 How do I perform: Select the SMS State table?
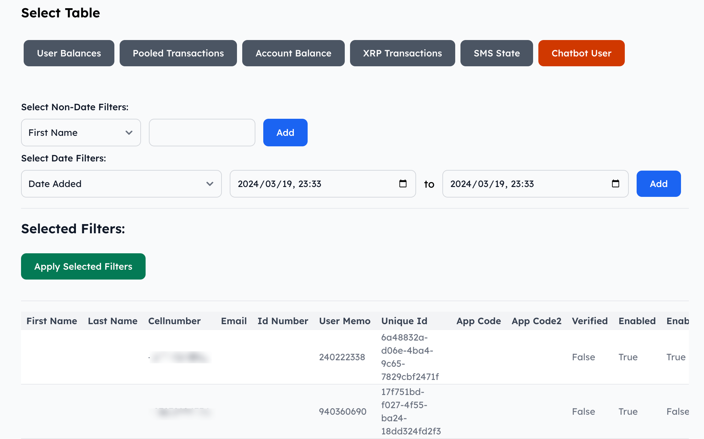coord(497,53)
